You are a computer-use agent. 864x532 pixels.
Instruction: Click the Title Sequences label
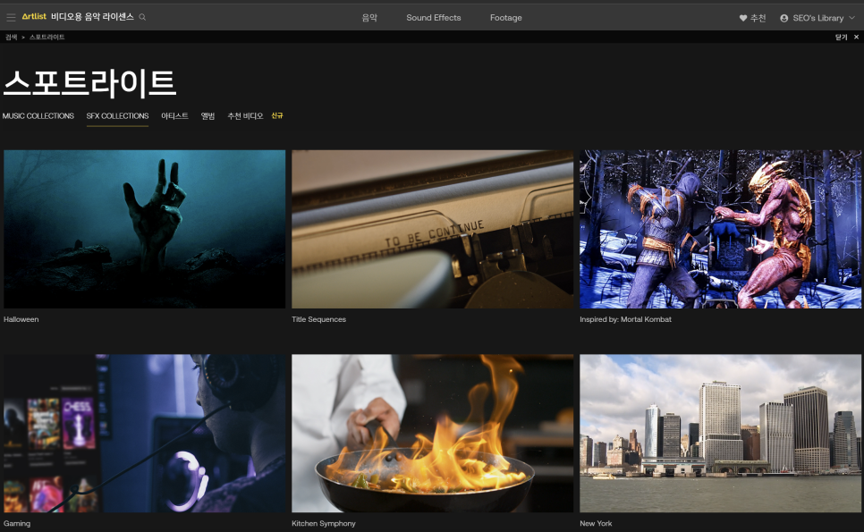319,319
